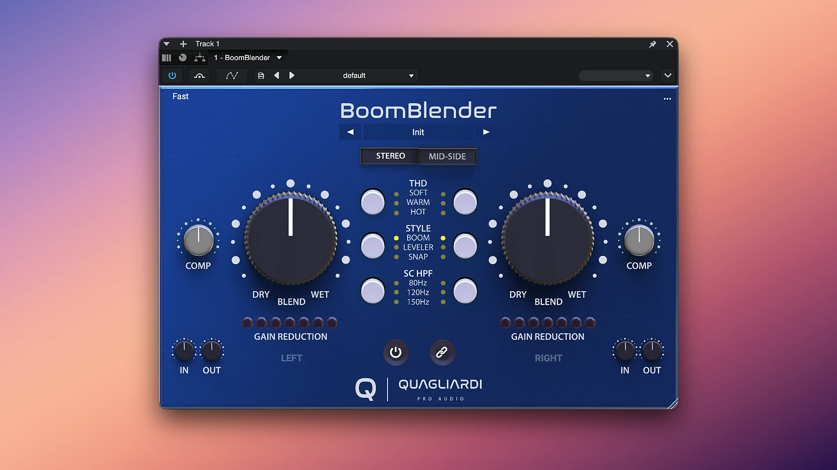Click the left channel OUT knob

[212, 350]
